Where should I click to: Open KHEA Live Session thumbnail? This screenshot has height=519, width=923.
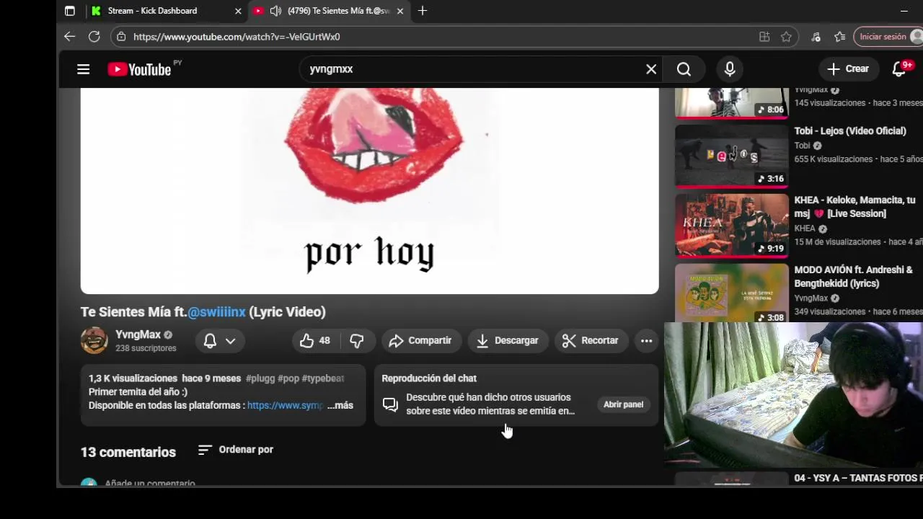(732, 226)
